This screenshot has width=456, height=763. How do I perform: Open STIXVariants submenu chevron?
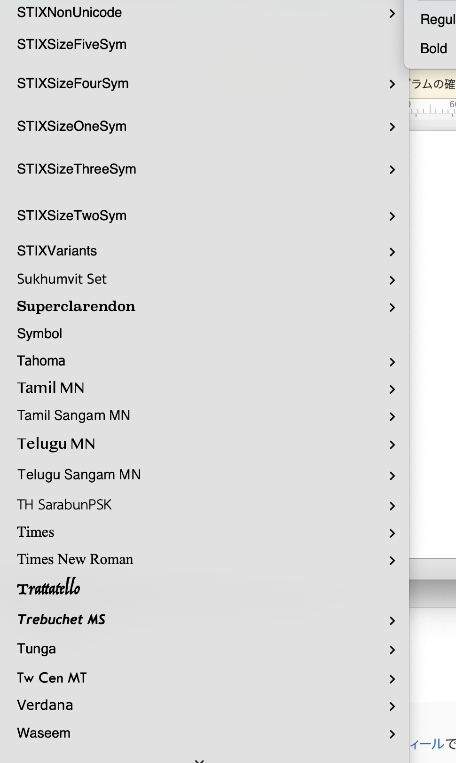392,252
